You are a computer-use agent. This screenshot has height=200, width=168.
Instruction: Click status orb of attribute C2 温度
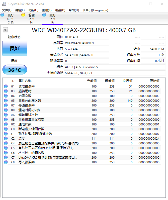(6, 138)
